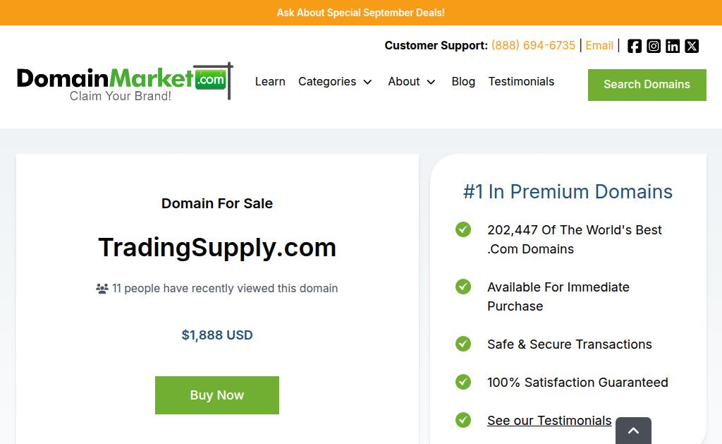Open the Facebook social icon
This screenshot has width=722, height=444.
(x=634, y=46)
